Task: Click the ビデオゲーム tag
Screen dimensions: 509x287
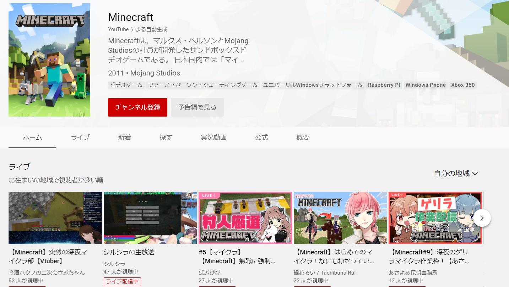Action: point(126,85)
